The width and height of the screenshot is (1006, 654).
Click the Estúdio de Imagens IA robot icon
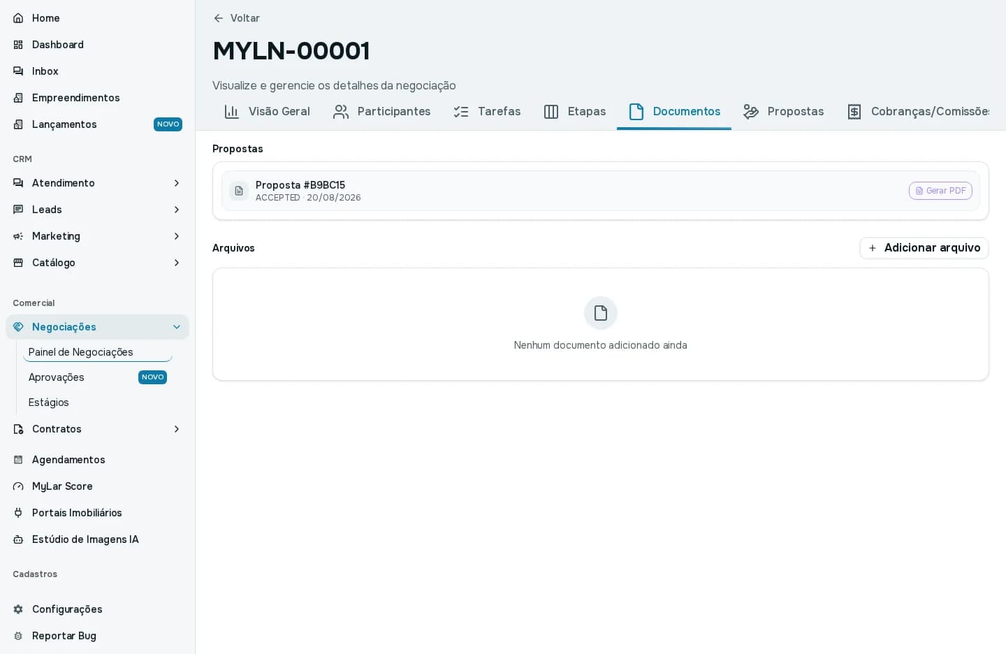pos(18,539)
